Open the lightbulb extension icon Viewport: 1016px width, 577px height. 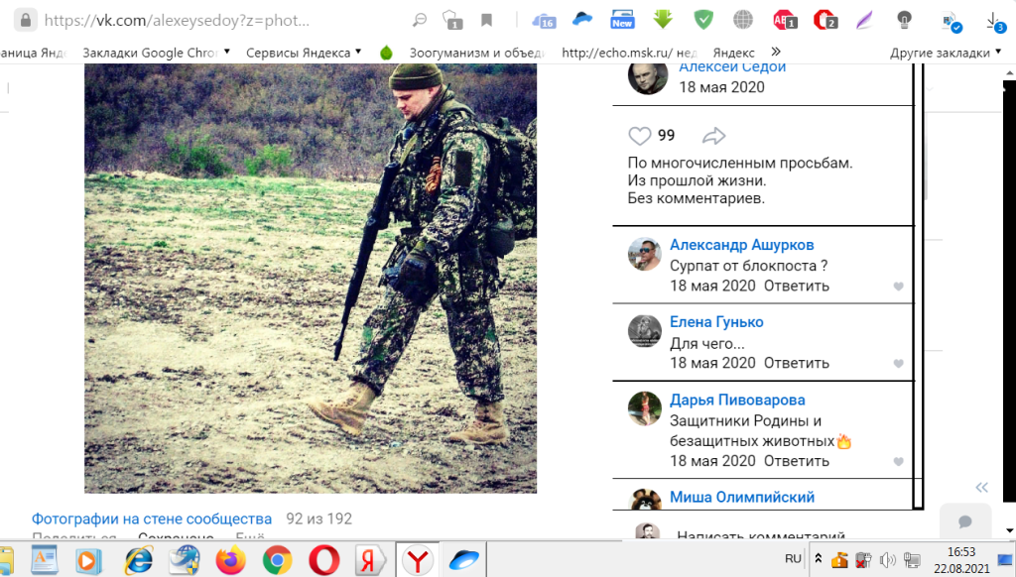[x=904, y=20]
